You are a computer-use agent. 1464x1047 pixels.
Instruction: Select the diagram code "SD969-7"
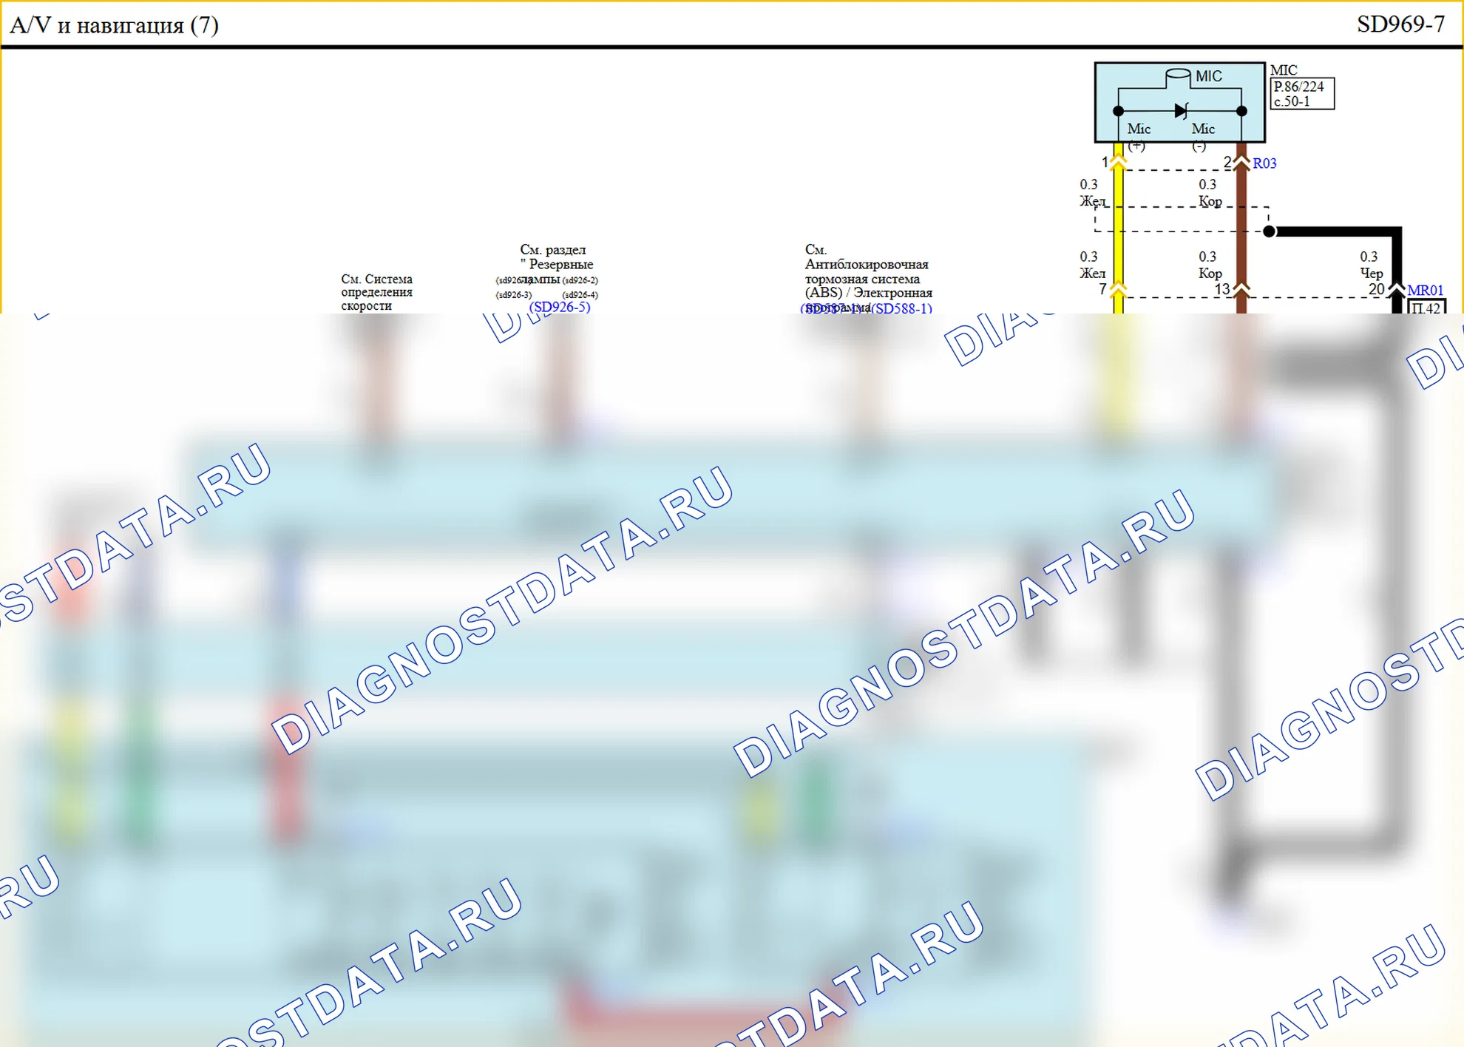point(1400,24)
